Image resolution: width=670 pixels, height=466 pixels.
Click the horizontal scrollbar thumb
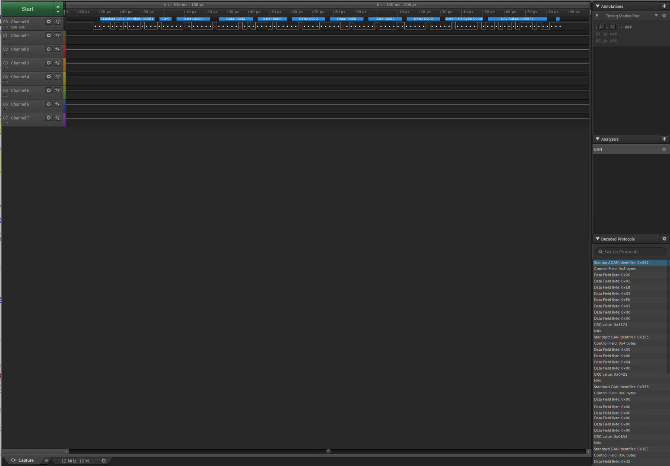(x=328, y=451)
